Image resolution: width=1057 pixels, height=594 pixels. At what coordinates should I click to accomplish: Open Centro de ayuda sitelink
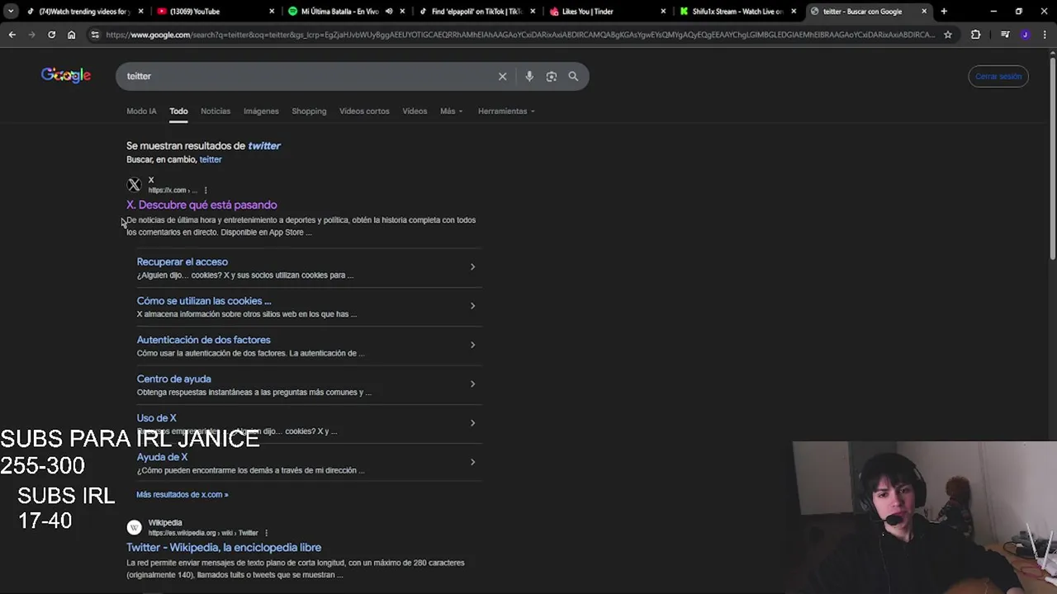click(x=173, y=379)
